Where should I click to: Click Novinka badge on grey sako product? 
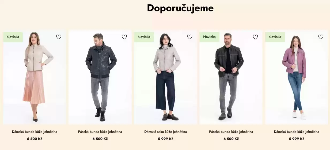click(x=144, y=37)
